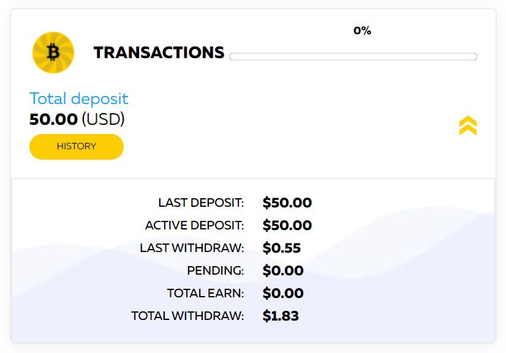Select the TRANSACTIONS heading
The height and width of the screenshot is (353, 506).
pos(159,53)
